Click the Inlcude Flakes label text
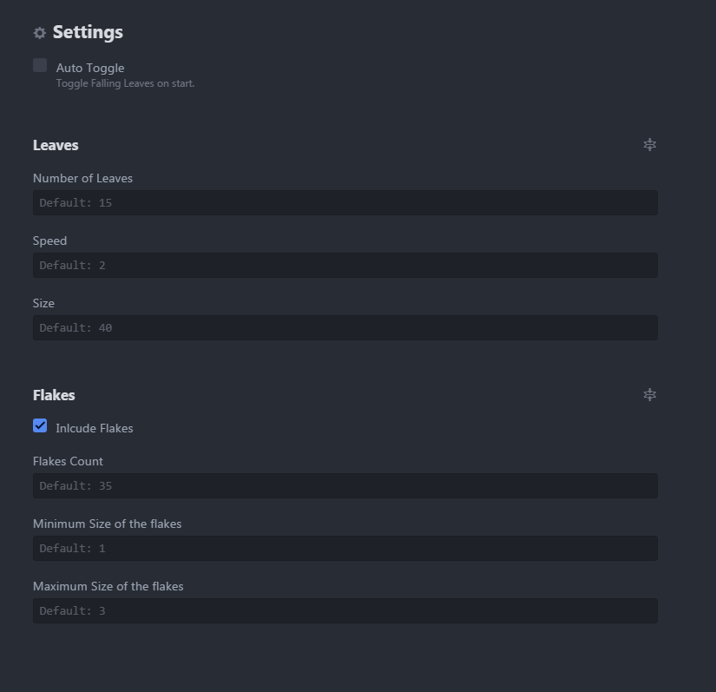716x692 pixels. [x=95, y=428]
